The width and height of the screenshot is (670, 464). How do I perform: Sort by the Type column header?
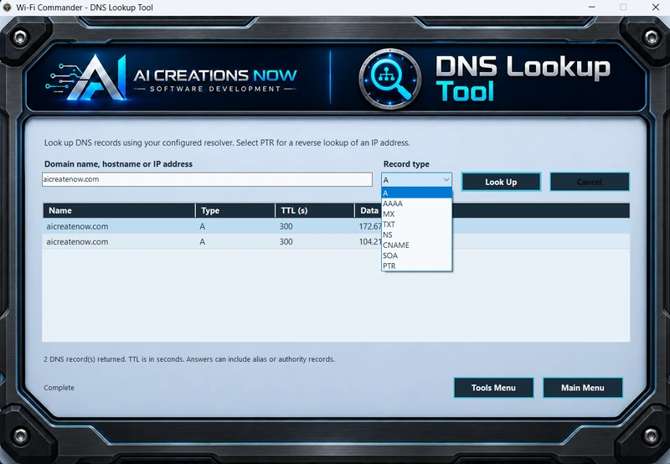click(235, 210)
